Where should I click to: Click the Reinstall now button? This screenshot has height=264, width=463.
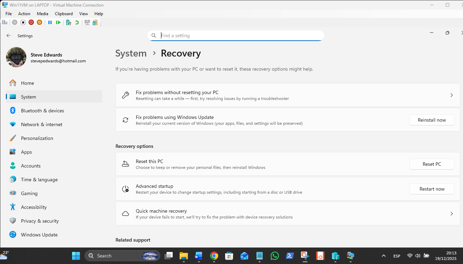(432, 120)
